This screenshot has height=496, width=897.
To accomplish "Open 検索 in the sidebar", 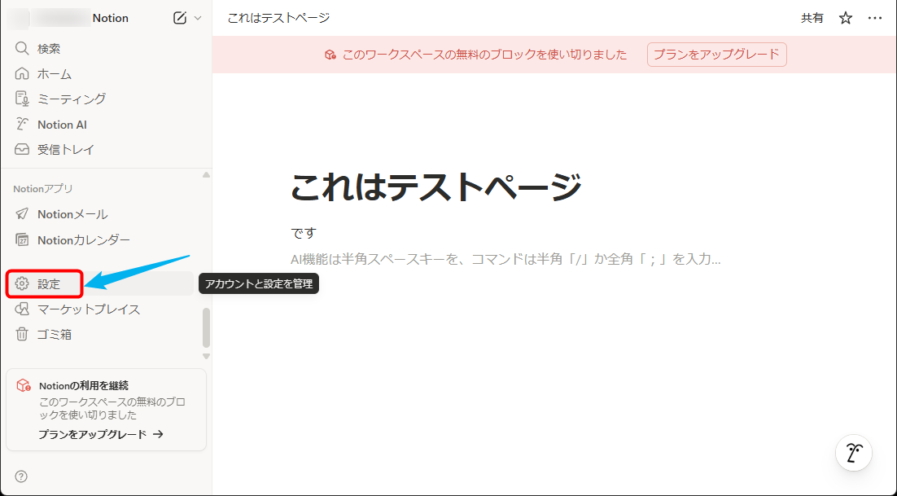I will (49, 49).
